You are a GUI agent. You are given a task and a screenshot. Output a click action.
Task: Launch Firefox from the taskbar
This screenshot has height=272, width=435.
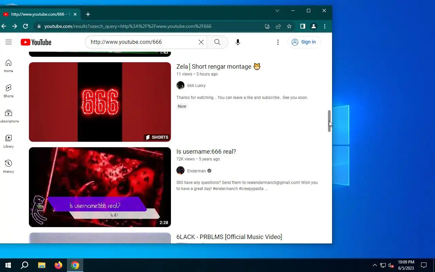pyautogui.click(x=58, y=265)
